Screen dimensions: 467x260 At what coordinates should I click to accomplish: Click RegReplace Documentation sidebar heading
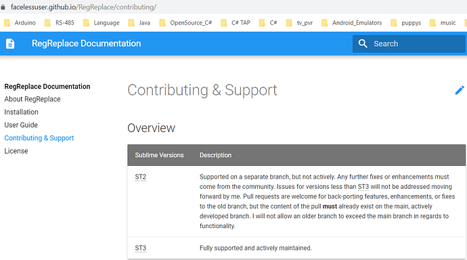click(47, 87)
